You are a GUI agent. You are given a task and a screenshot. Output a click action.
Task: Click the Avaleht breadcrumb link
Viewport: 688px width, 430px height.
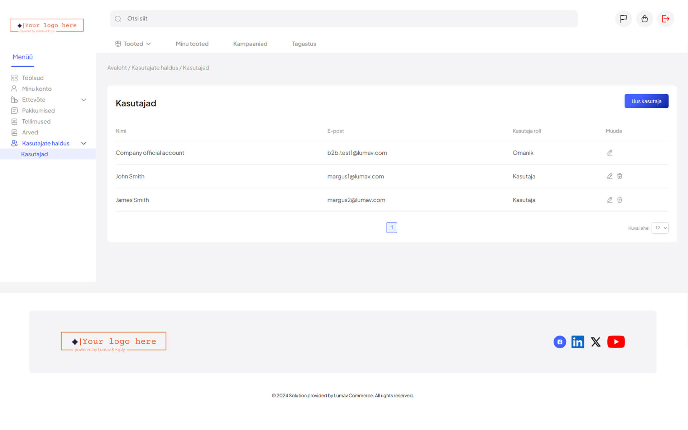[117, 68]
